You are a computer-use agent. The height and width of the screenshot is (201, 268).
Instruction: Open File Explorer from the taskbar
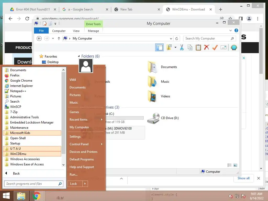(21, 196)
